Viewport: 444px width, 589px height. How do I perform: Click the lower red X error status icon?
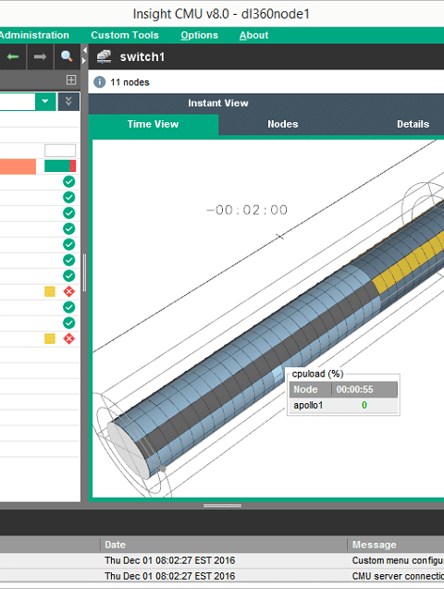click(68, 338)
